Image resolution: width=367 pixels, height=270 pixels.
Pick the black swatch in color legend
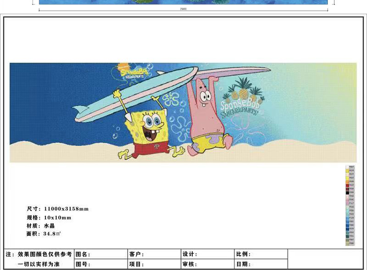point(347,193)
